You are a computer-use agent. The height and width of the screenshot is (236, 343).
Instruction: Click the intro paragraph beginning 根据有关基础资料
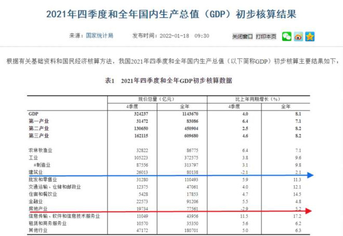click(x=173, y=61)
